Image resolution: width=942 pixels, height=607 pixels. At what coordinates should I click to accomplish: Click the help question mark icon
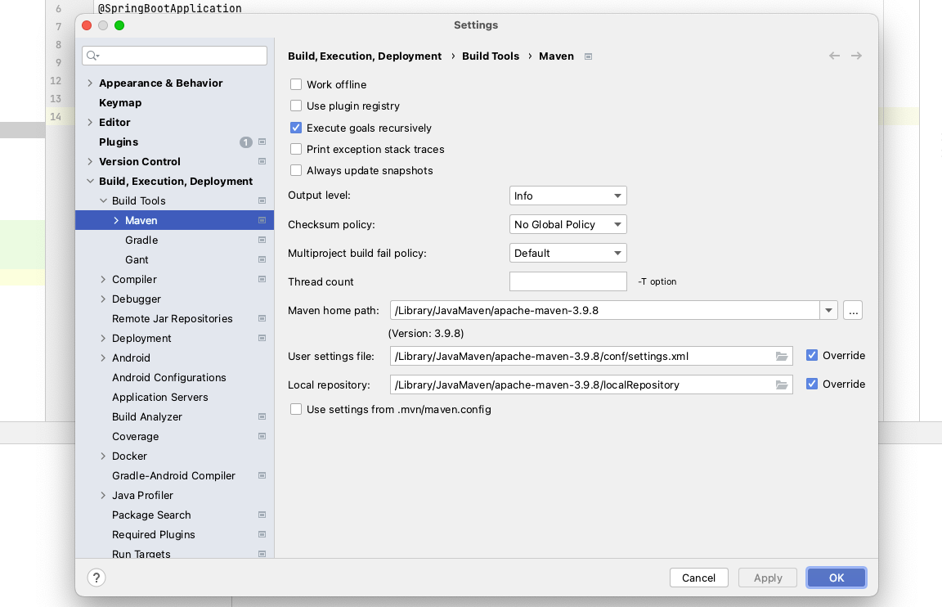[x=96, y=578]
